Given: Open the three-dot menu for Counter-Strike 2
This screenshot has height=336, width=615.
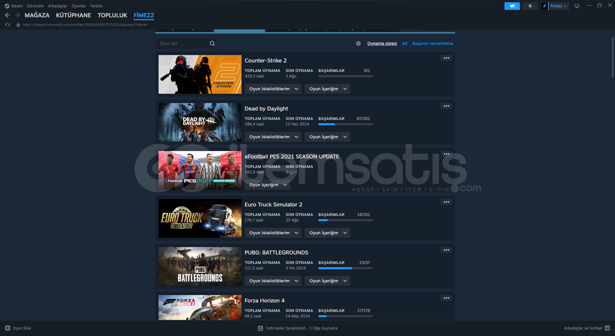Looking at the screenshot, I should click(x=447, y=58).
